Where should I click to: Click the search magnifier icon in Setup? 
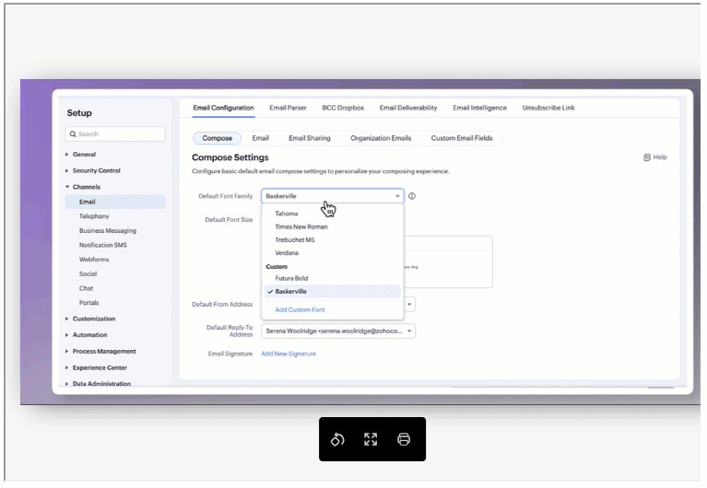pyautogui.click(x=73, y=134)
